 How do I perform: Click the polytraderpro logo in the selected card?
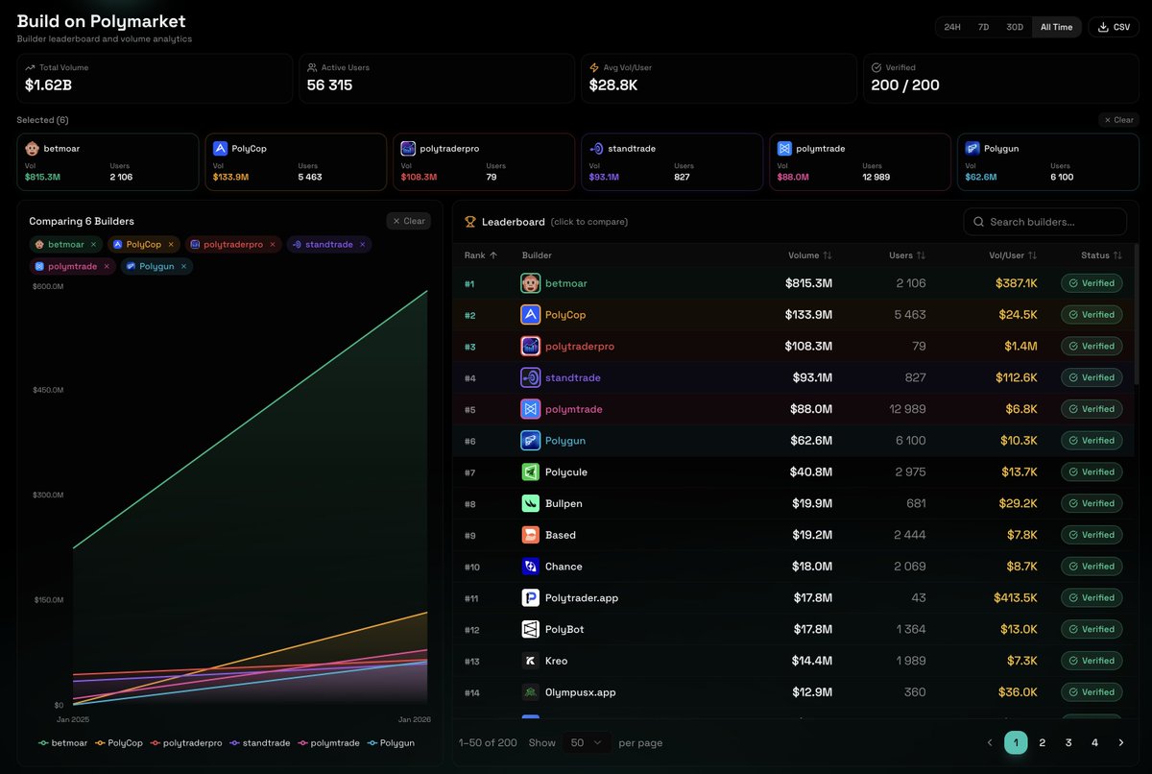tap(408, 149)
